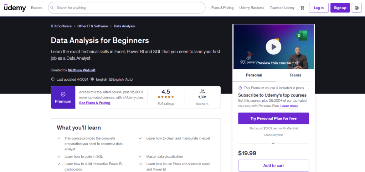Click the Premium badge icon
Image resolution: width=365 pixels, height=172 pixels.
coord(63,94)
